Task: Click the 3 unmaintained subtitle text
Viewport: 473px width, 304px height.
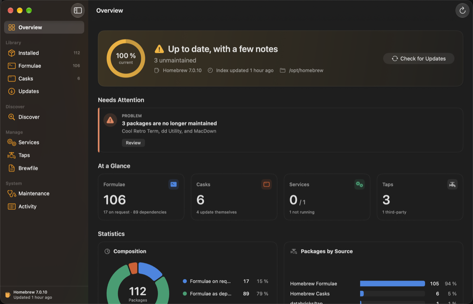Action: 175,60
